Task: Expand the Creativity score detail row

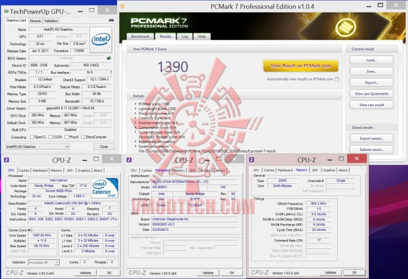Action: click(135, 118)
